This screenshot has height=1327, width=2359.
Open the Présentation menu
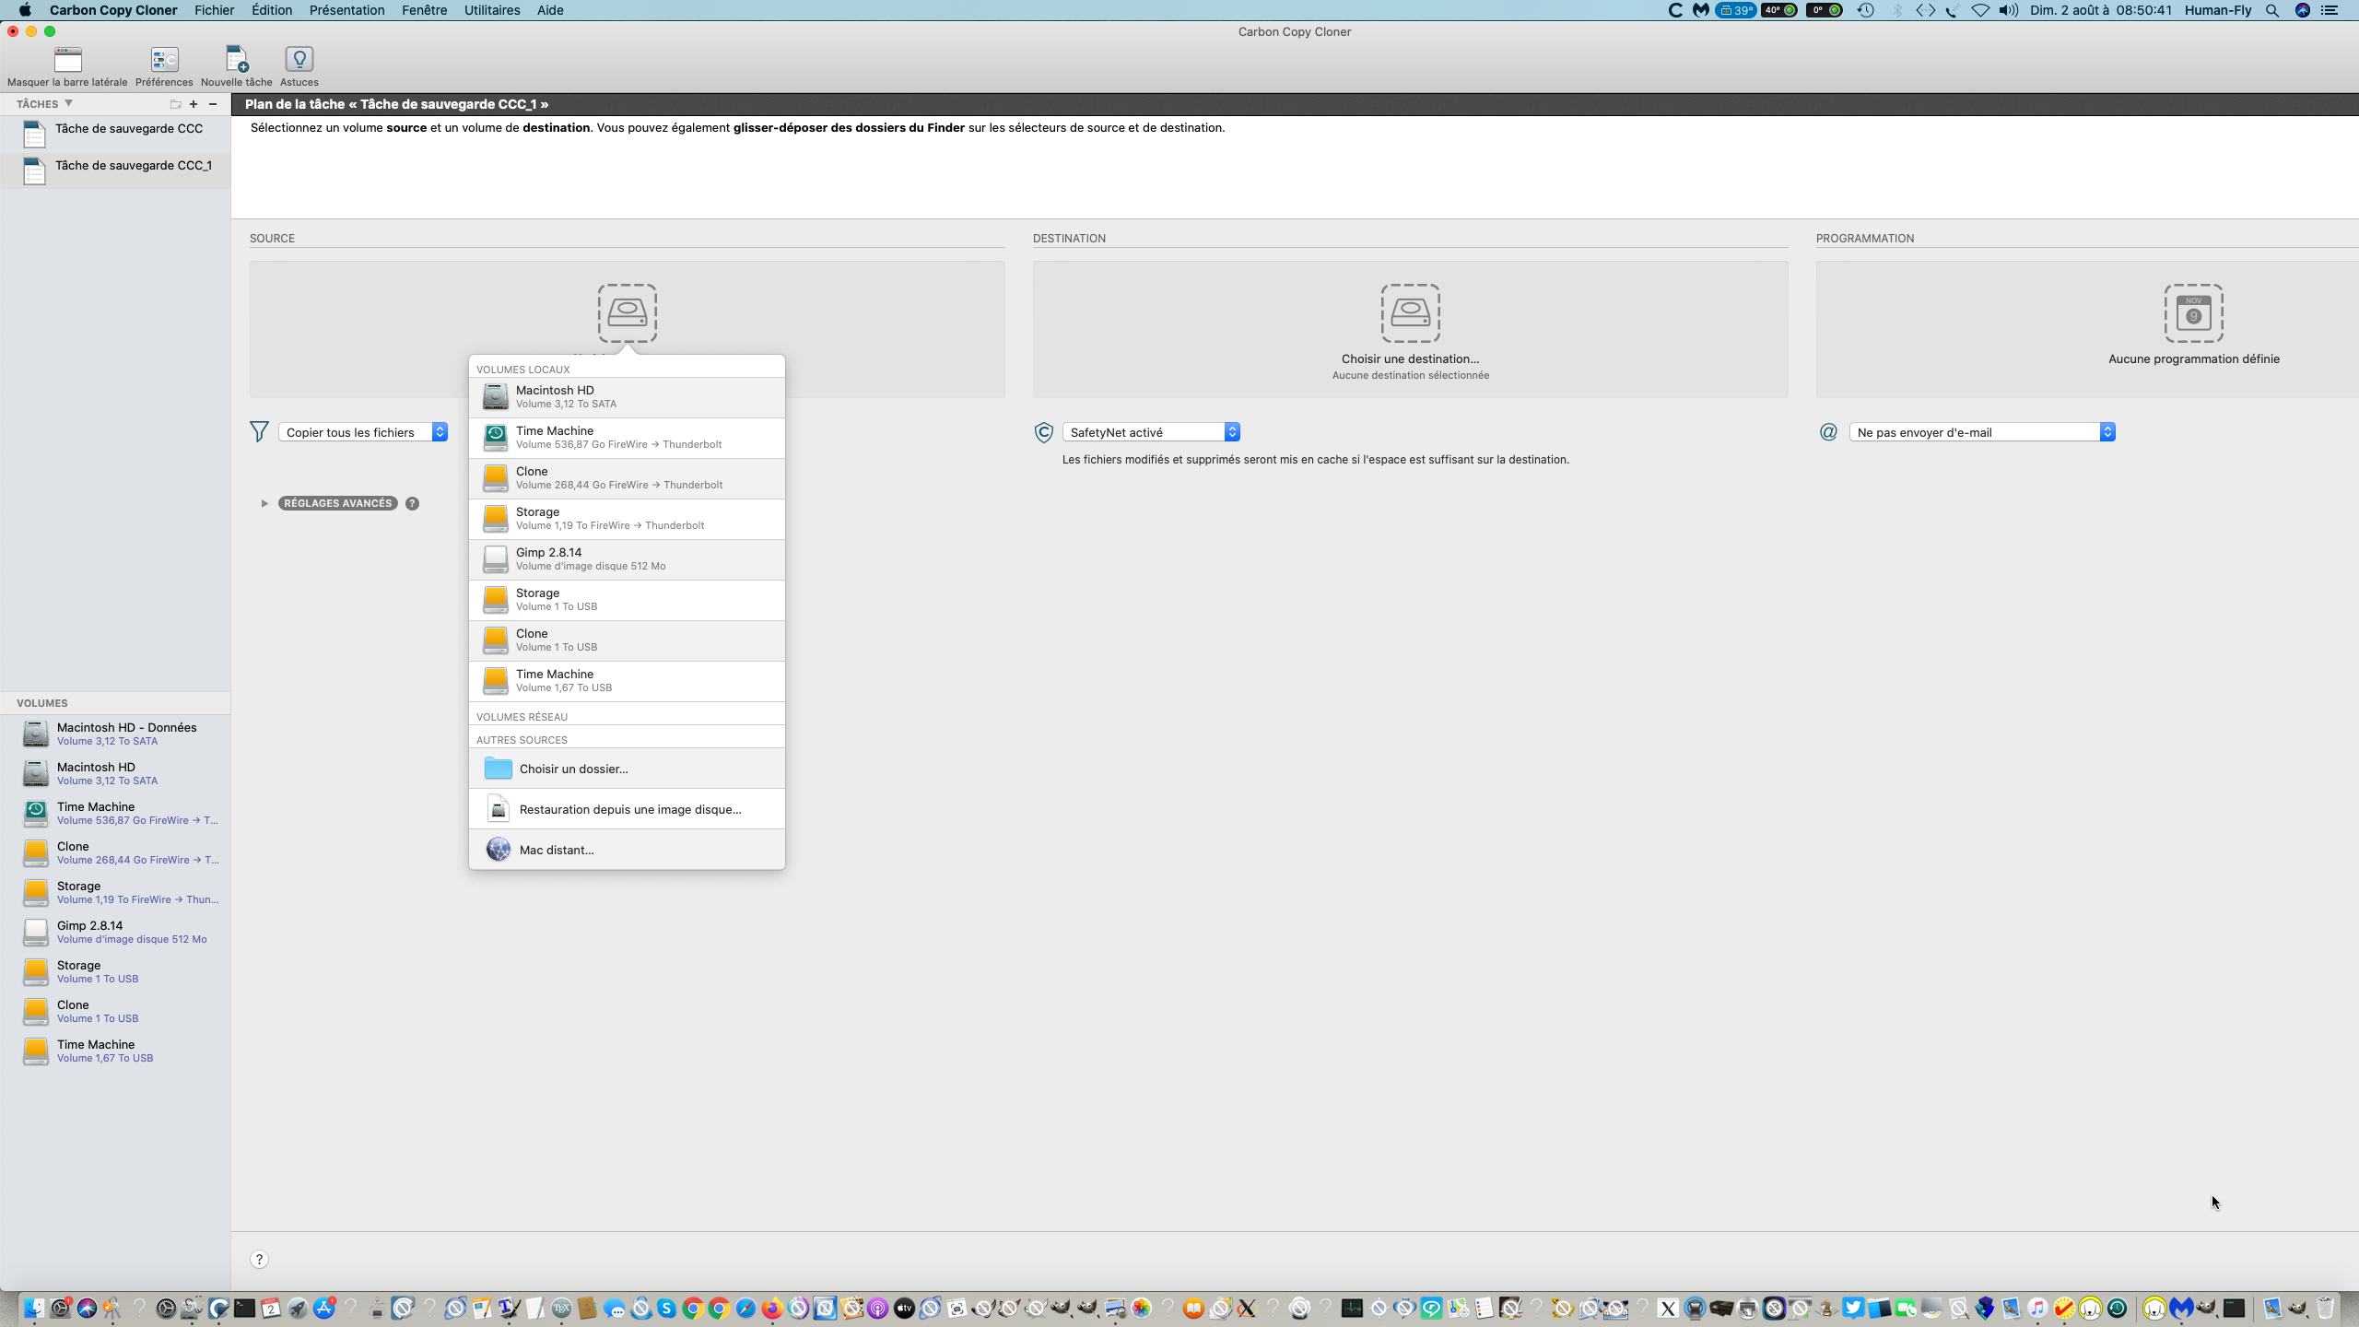(x=346, y=10)
